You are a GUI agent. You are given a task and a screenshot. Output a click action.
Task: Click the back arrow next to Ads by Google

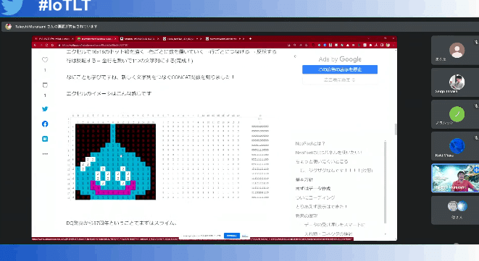[295, 56]
